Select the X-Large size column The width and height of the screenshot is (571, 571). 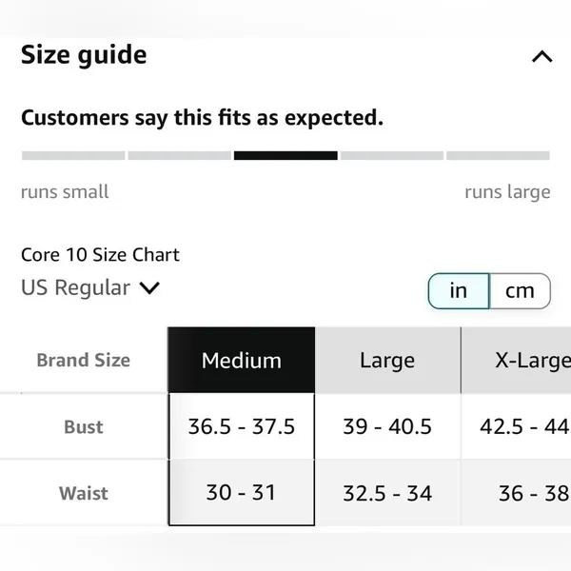(516, 360)
